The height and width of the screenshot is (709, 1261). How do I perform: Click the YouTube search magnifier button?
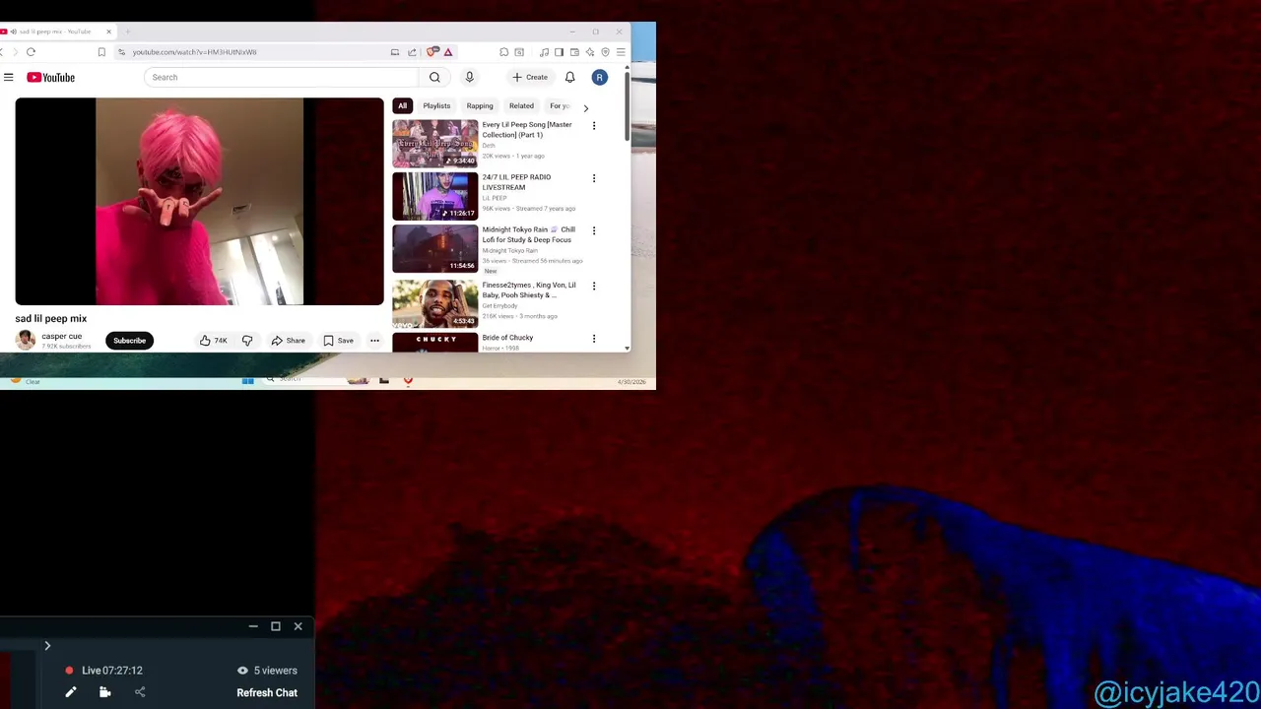pos(434,77)
